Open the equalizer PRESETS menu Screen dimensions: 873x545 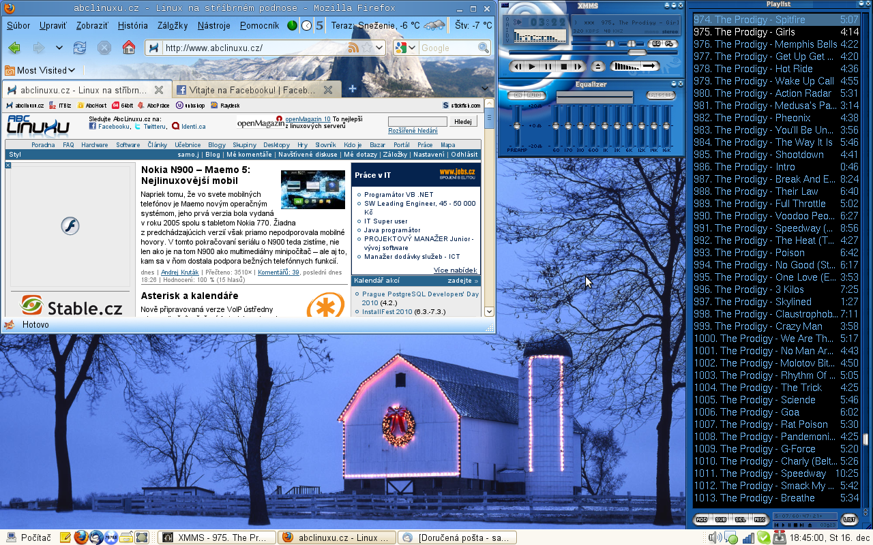click(x=661, y=95)
